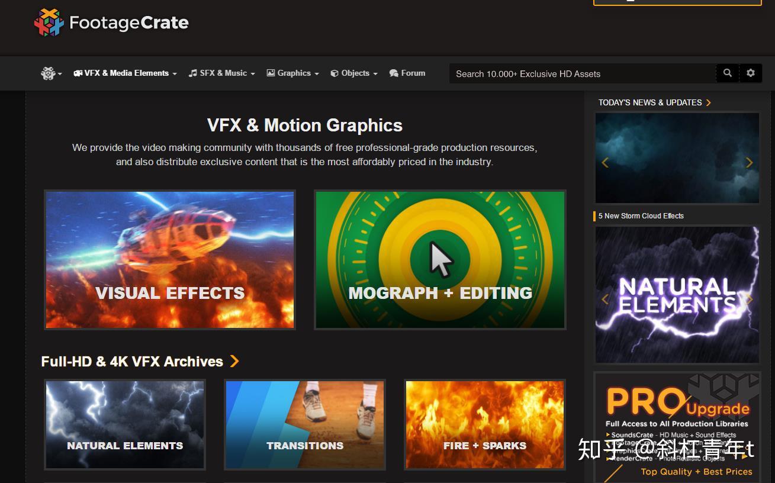Open 5 New Storm Cloud Effects

click(641, 216)
